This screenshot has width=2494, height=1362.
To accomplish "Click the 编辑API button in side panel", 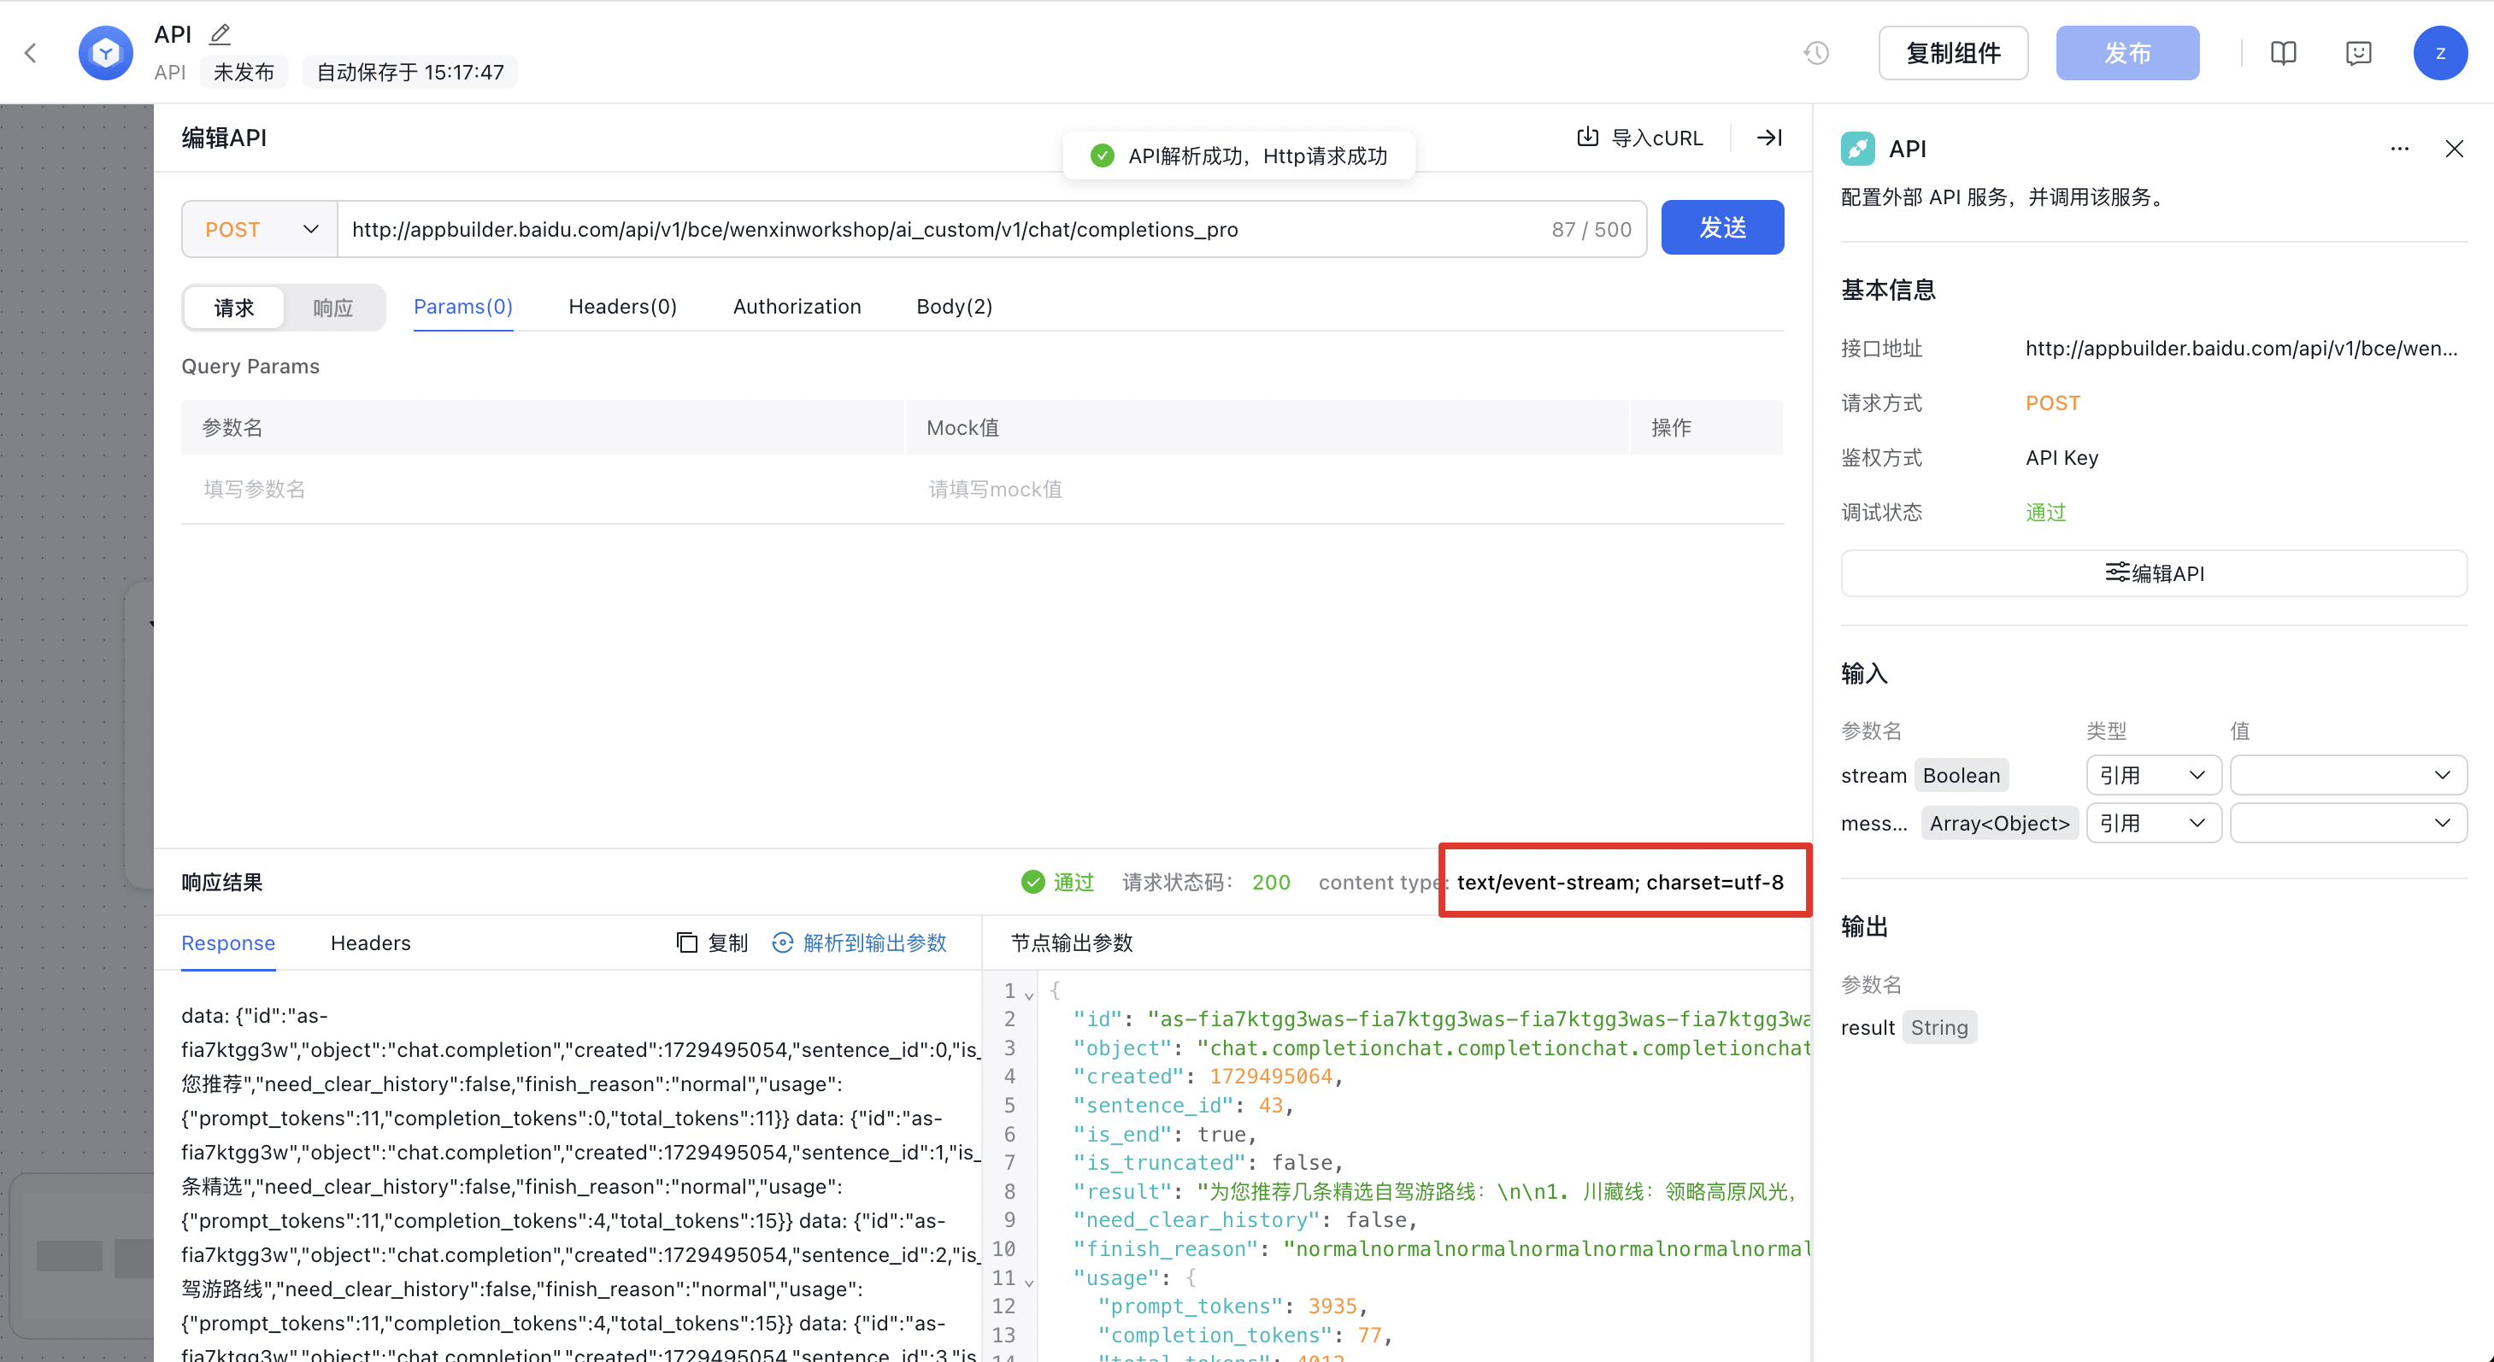I will click(2153, 573).
